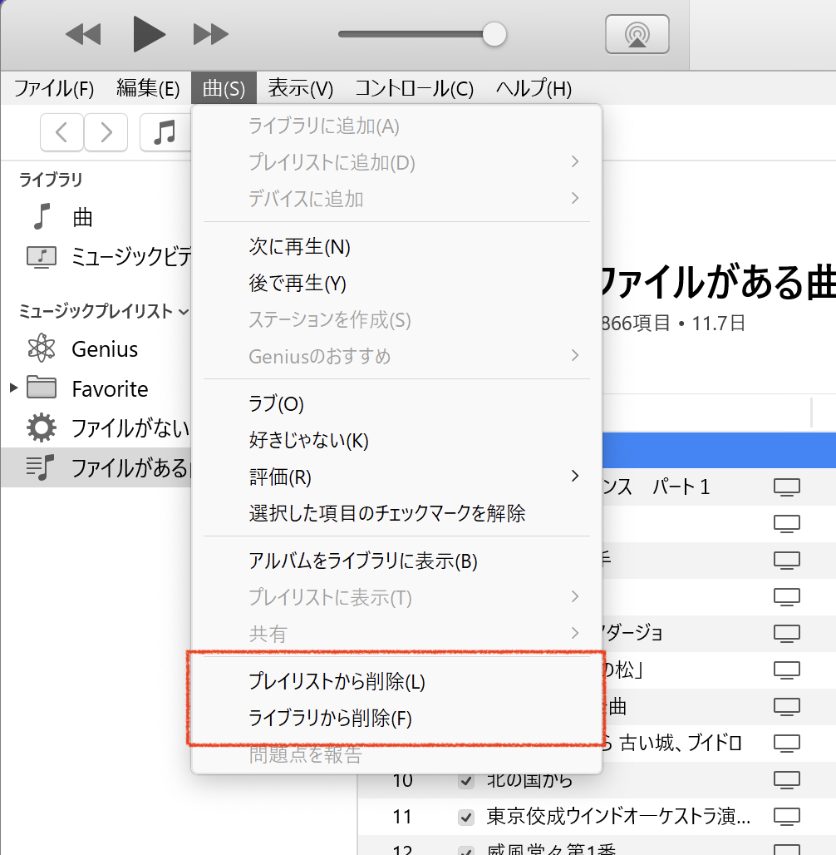The image size is (836, 855).
Task: Start playback with the play button
Action: [x=149, y=34]
